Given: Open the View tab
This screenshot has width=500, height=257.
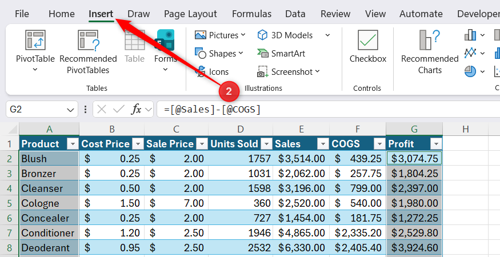Looking at the screenshot, I should pos(375,14).
